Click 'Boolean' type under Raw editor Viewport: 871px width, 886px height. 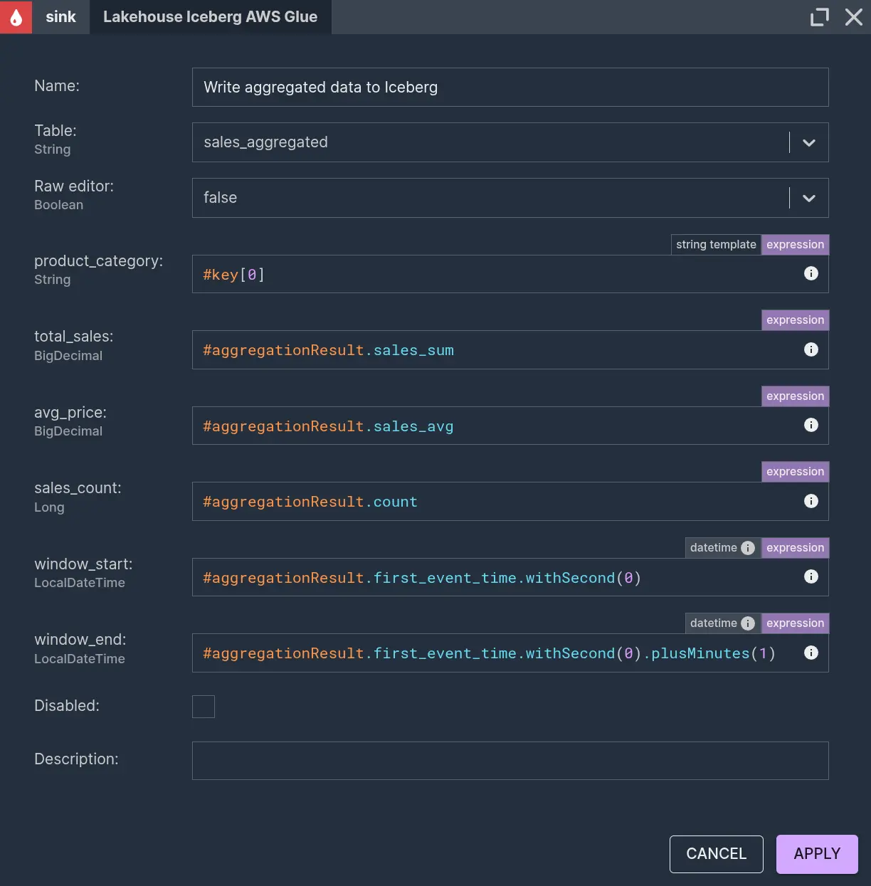[59, 205]
